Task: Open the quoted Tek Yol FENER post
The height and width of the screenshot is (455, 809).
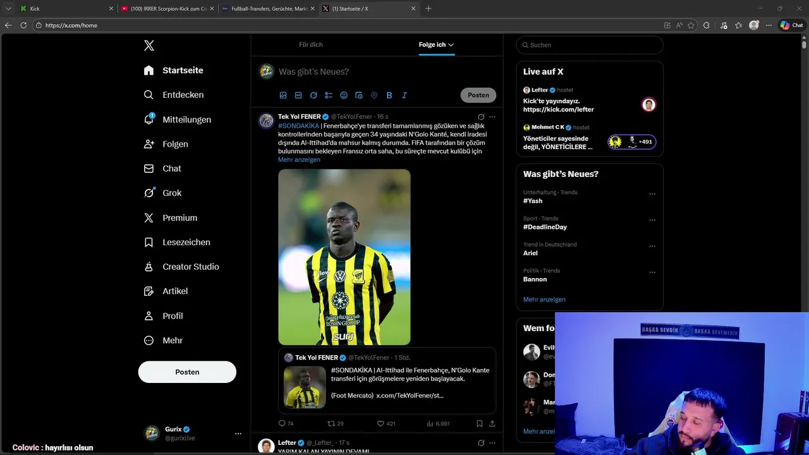Action: (387, 380)
